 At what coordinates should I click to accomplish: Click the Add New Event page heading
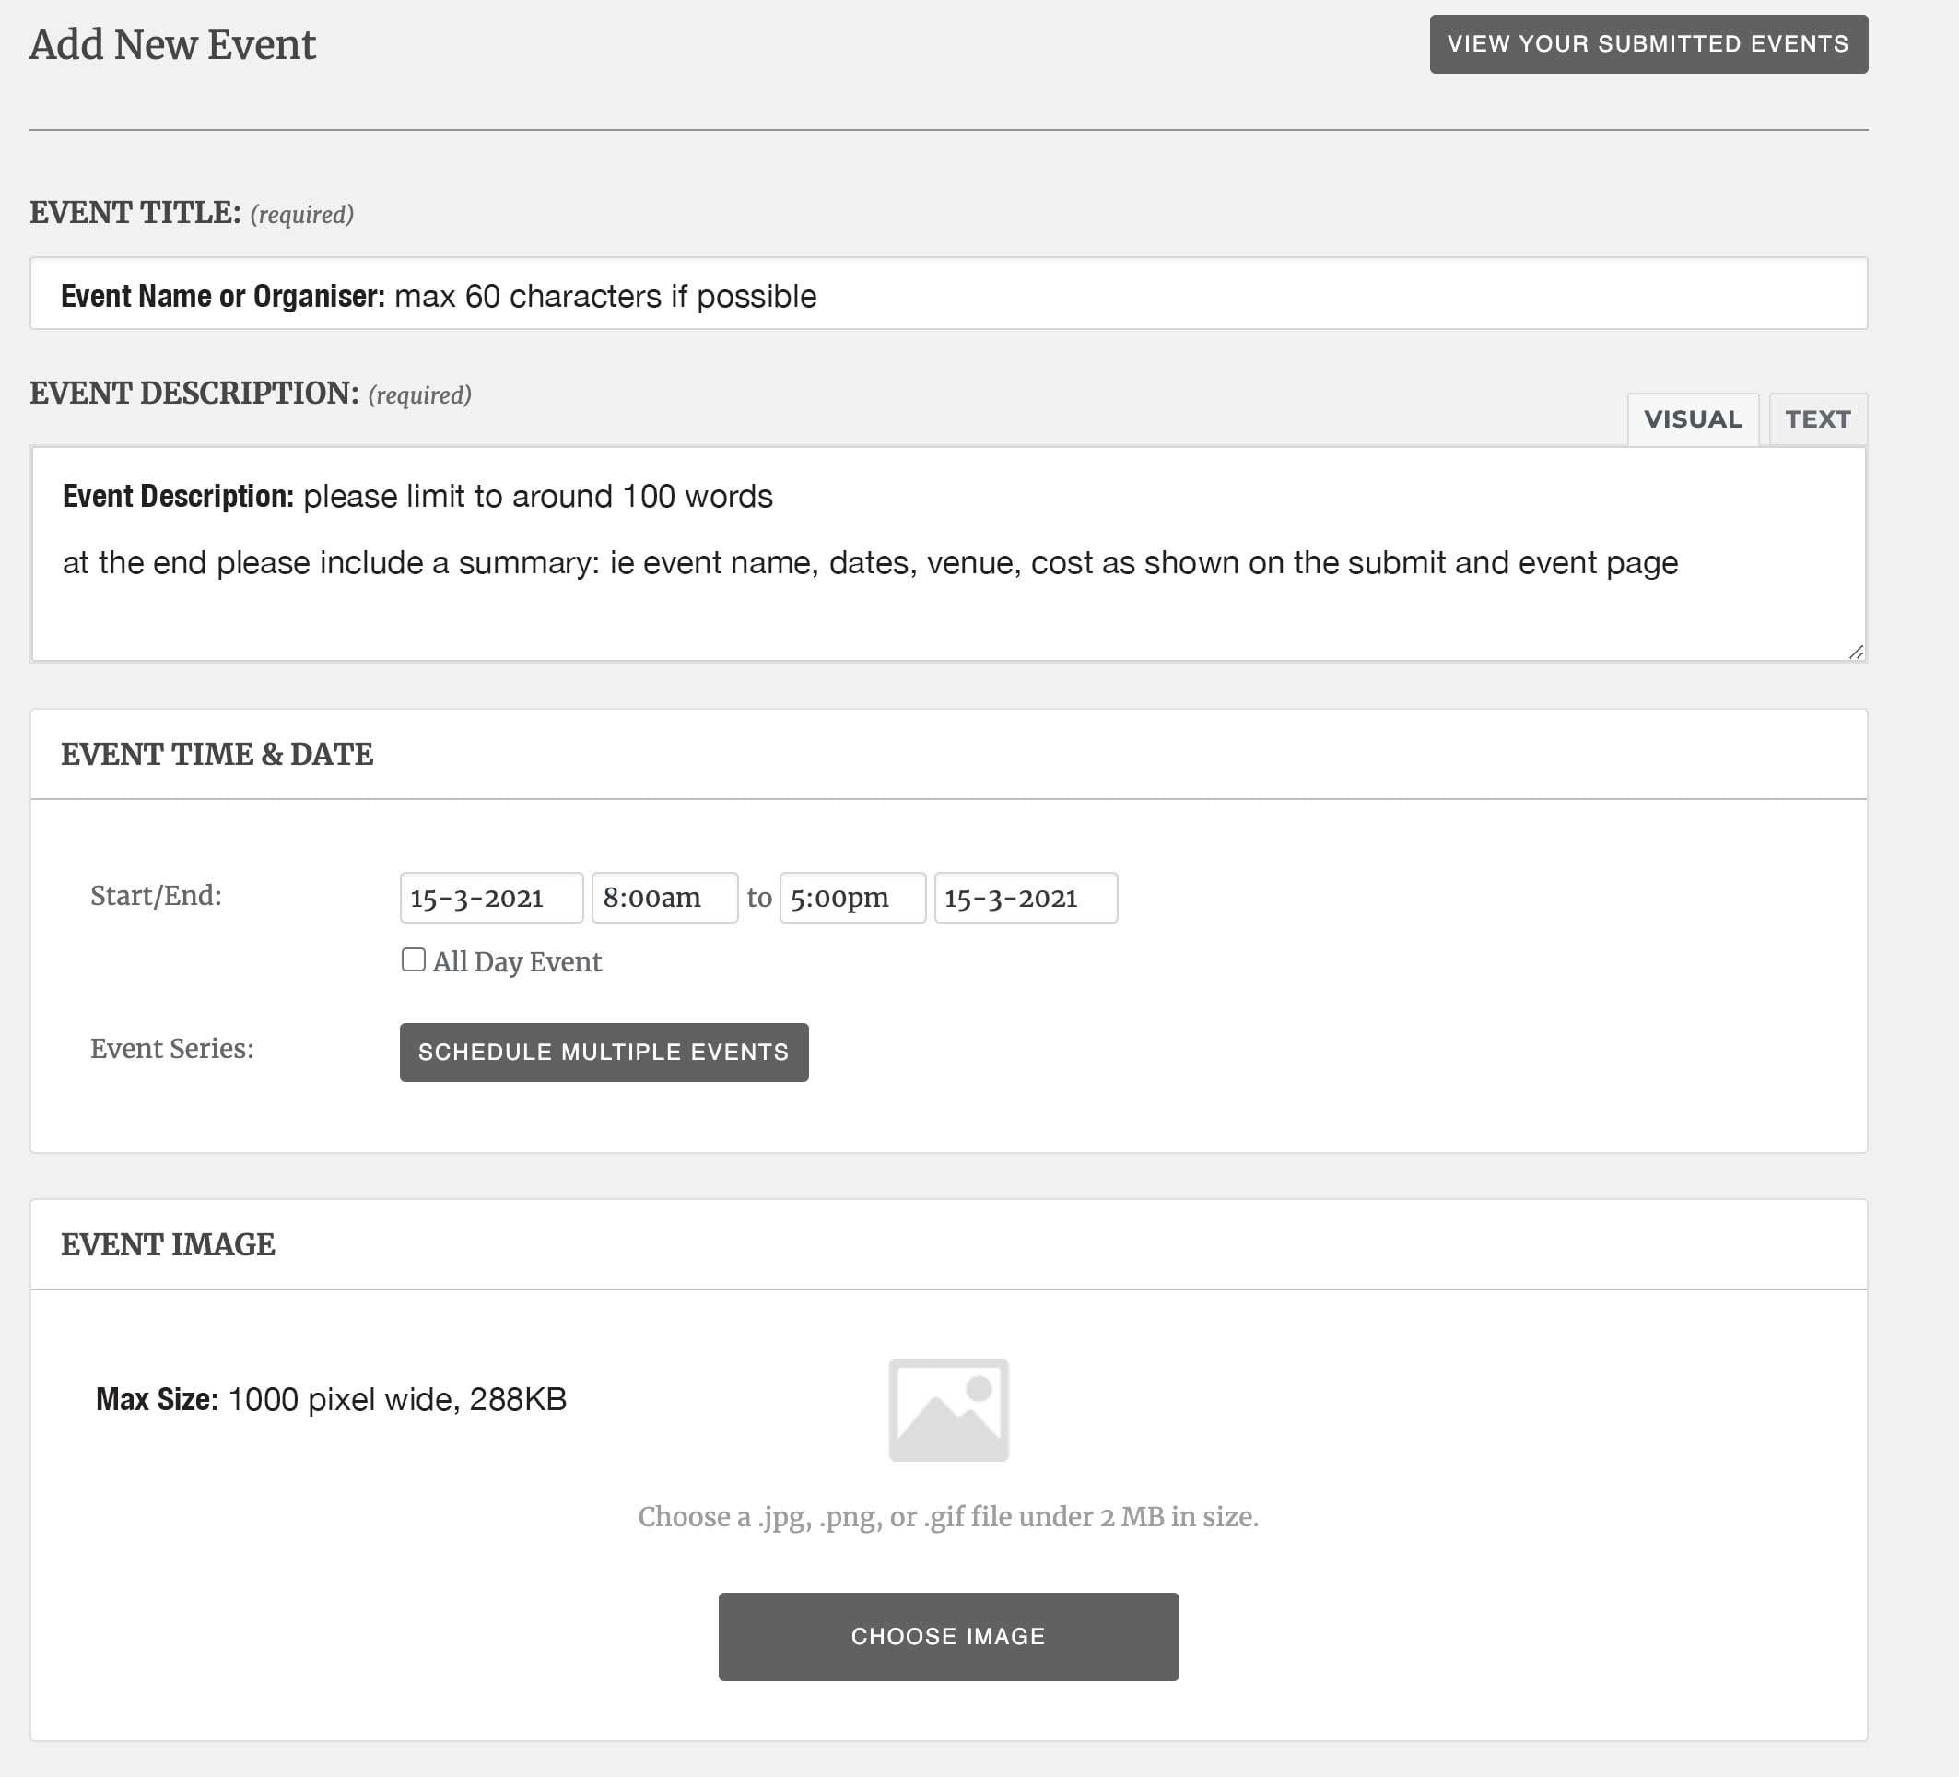click(x=172, y=45)
